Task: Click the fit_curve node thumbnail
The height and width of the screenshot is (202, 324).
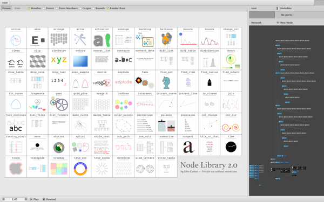Action: click(x=16, y=102)
